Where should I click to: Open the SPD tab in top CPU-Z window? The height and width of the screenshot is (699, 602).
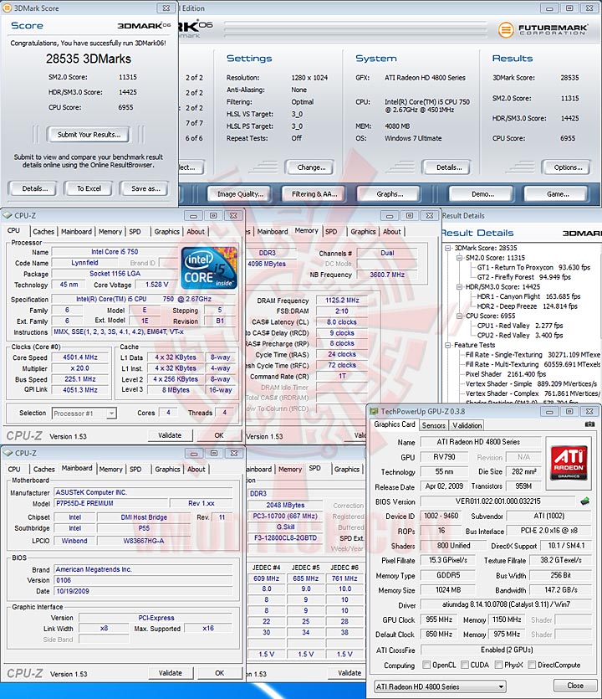(x=135, y=231)
